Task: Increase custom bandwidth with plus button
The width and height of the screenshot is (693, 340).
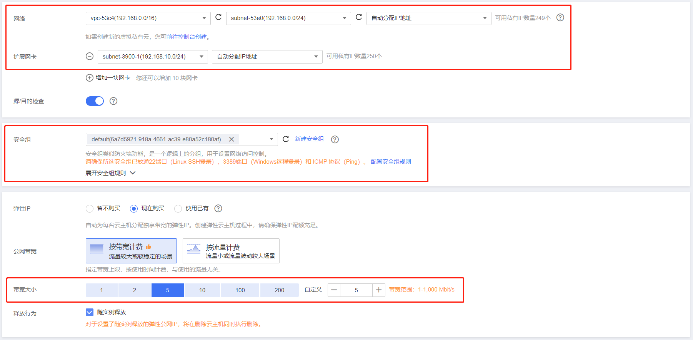Action: pos(379,290)
